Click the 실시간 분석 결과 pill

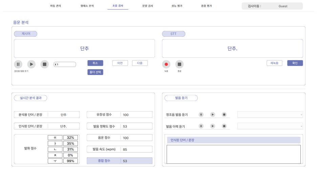pyautogui.click(x=30, y=98)
